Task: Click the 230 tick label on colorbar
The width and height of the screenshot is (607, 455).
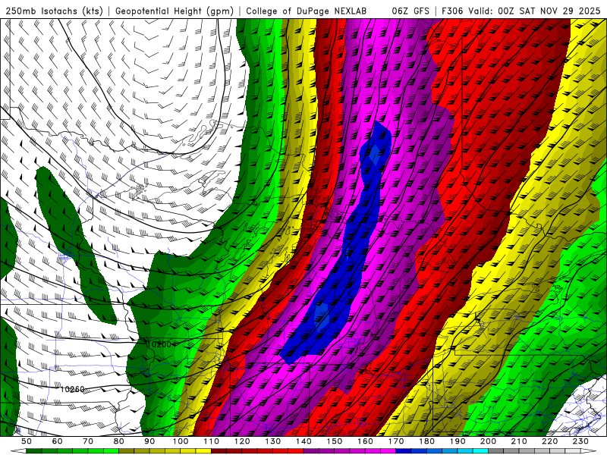Action: pos(580,441)
